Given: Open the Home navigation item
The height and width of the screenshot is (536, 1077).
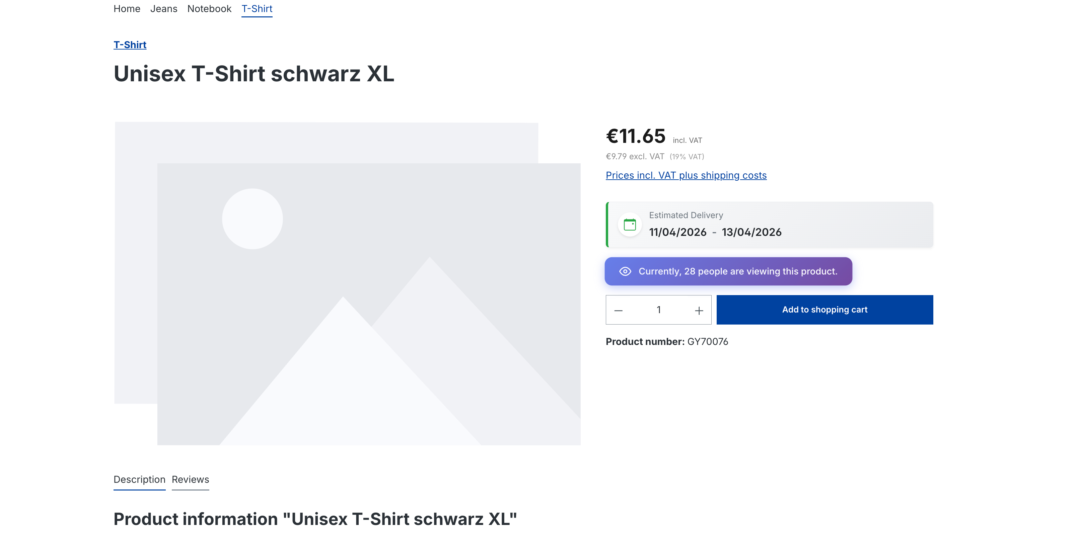Looking at the screenshot, I should (127, 9).
